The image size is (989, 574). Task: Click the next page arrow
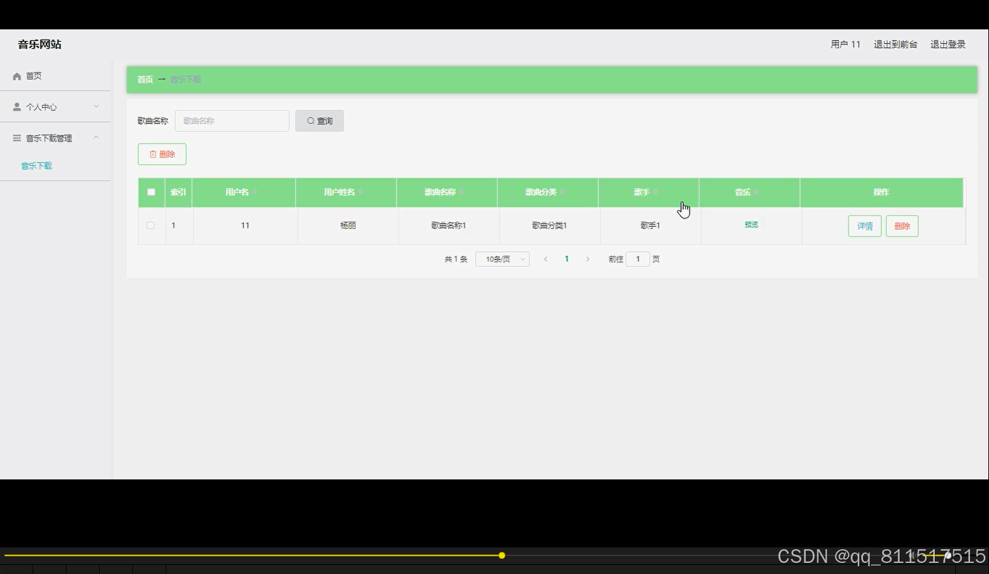coord(588,260)
